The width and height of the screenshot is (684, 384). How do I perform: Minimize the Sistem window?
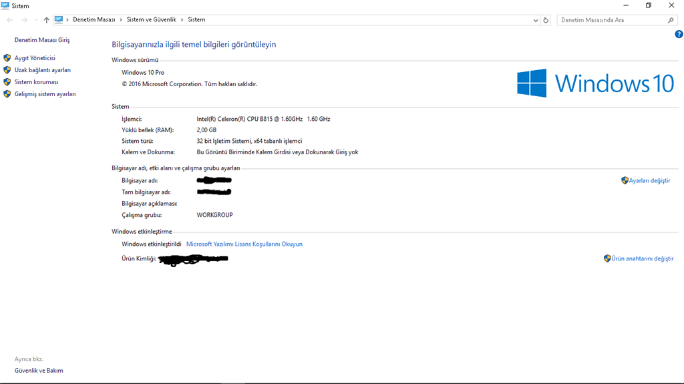tap(626, 5)
